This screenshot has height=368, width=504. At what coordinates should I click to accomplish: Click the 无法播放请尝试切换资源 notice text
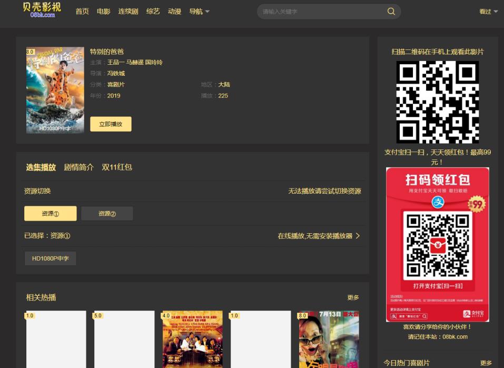tap(324, 191)
